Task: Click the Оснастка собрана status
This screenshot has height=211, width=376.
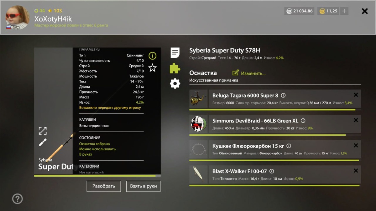Action: 94,144
